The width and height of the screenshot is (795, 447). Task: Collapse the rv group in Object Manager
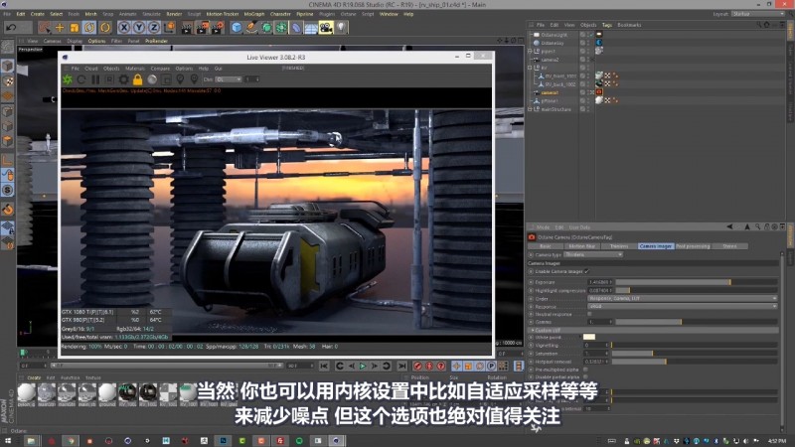[530, 68]
